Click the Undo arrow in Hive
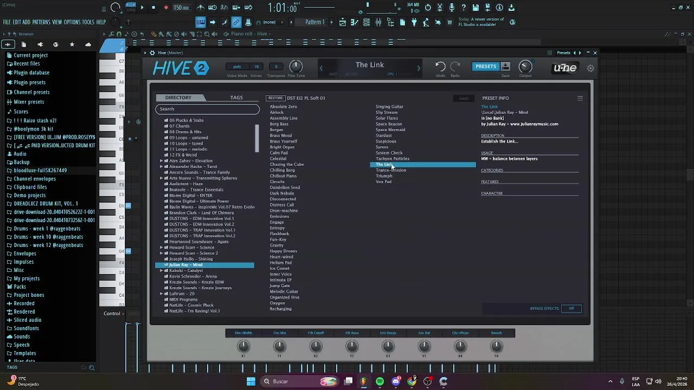This screenshot has height=390, width=694. [440, 66]
